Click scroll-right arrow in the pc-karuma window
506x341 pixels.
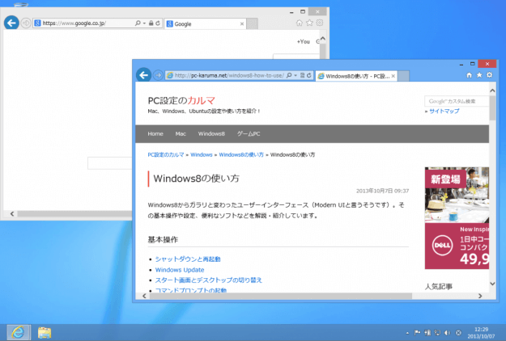tap(480, 296)
